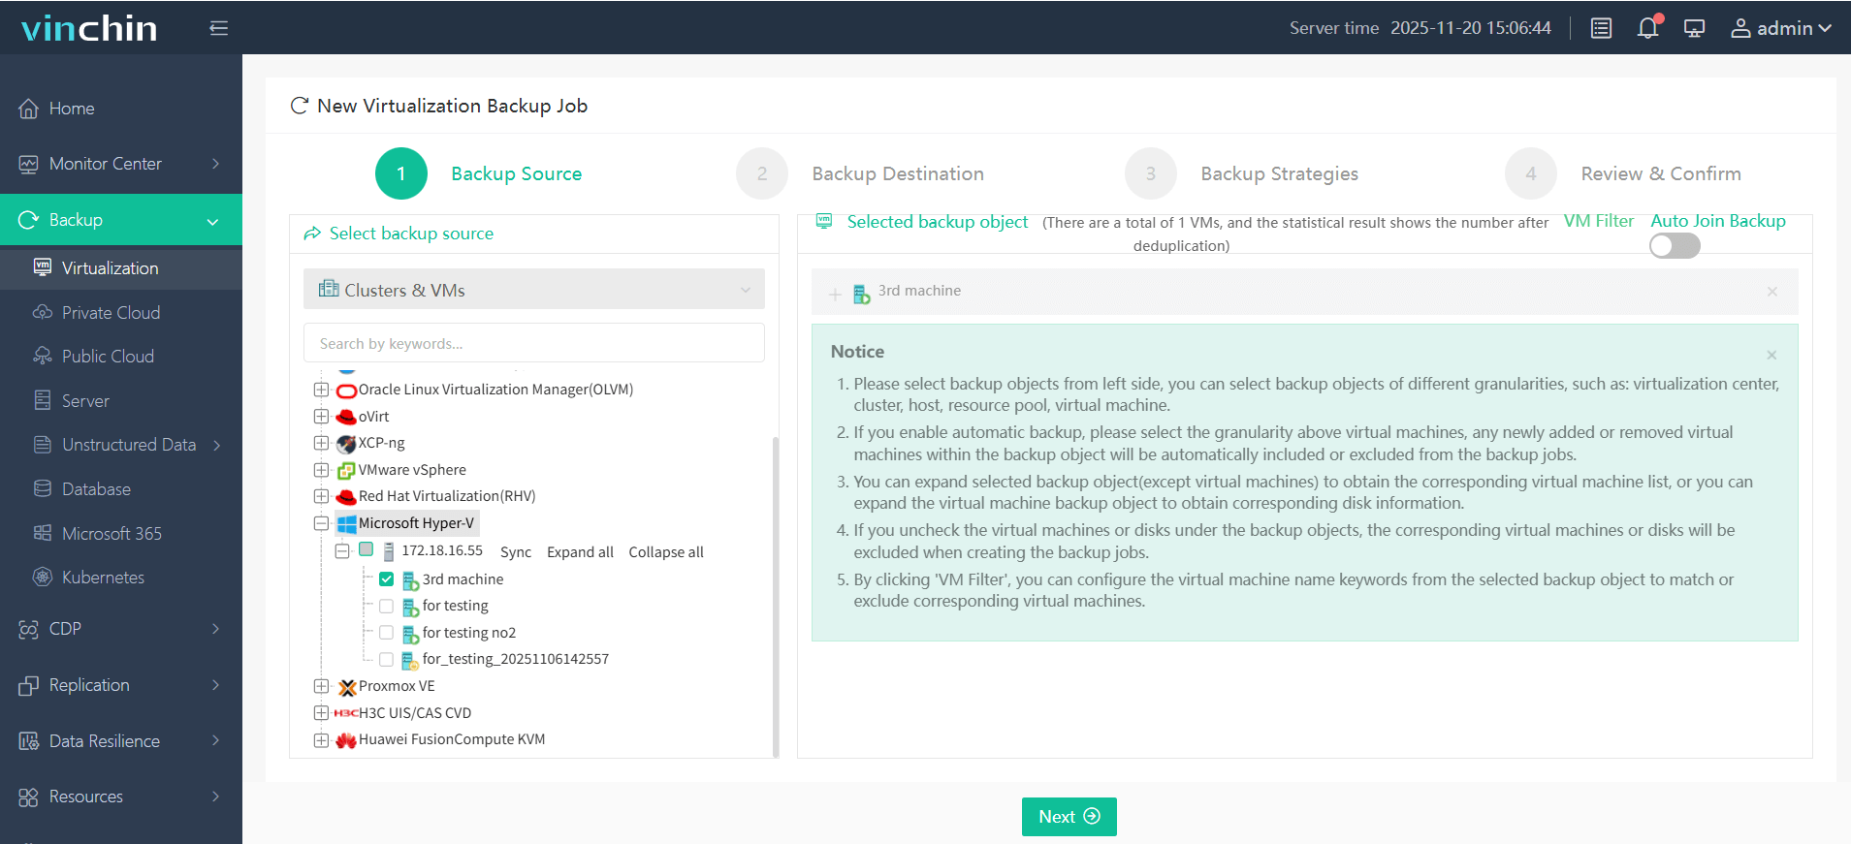Expand Oracle Linux Virtualization Manager node

(321, 390)
